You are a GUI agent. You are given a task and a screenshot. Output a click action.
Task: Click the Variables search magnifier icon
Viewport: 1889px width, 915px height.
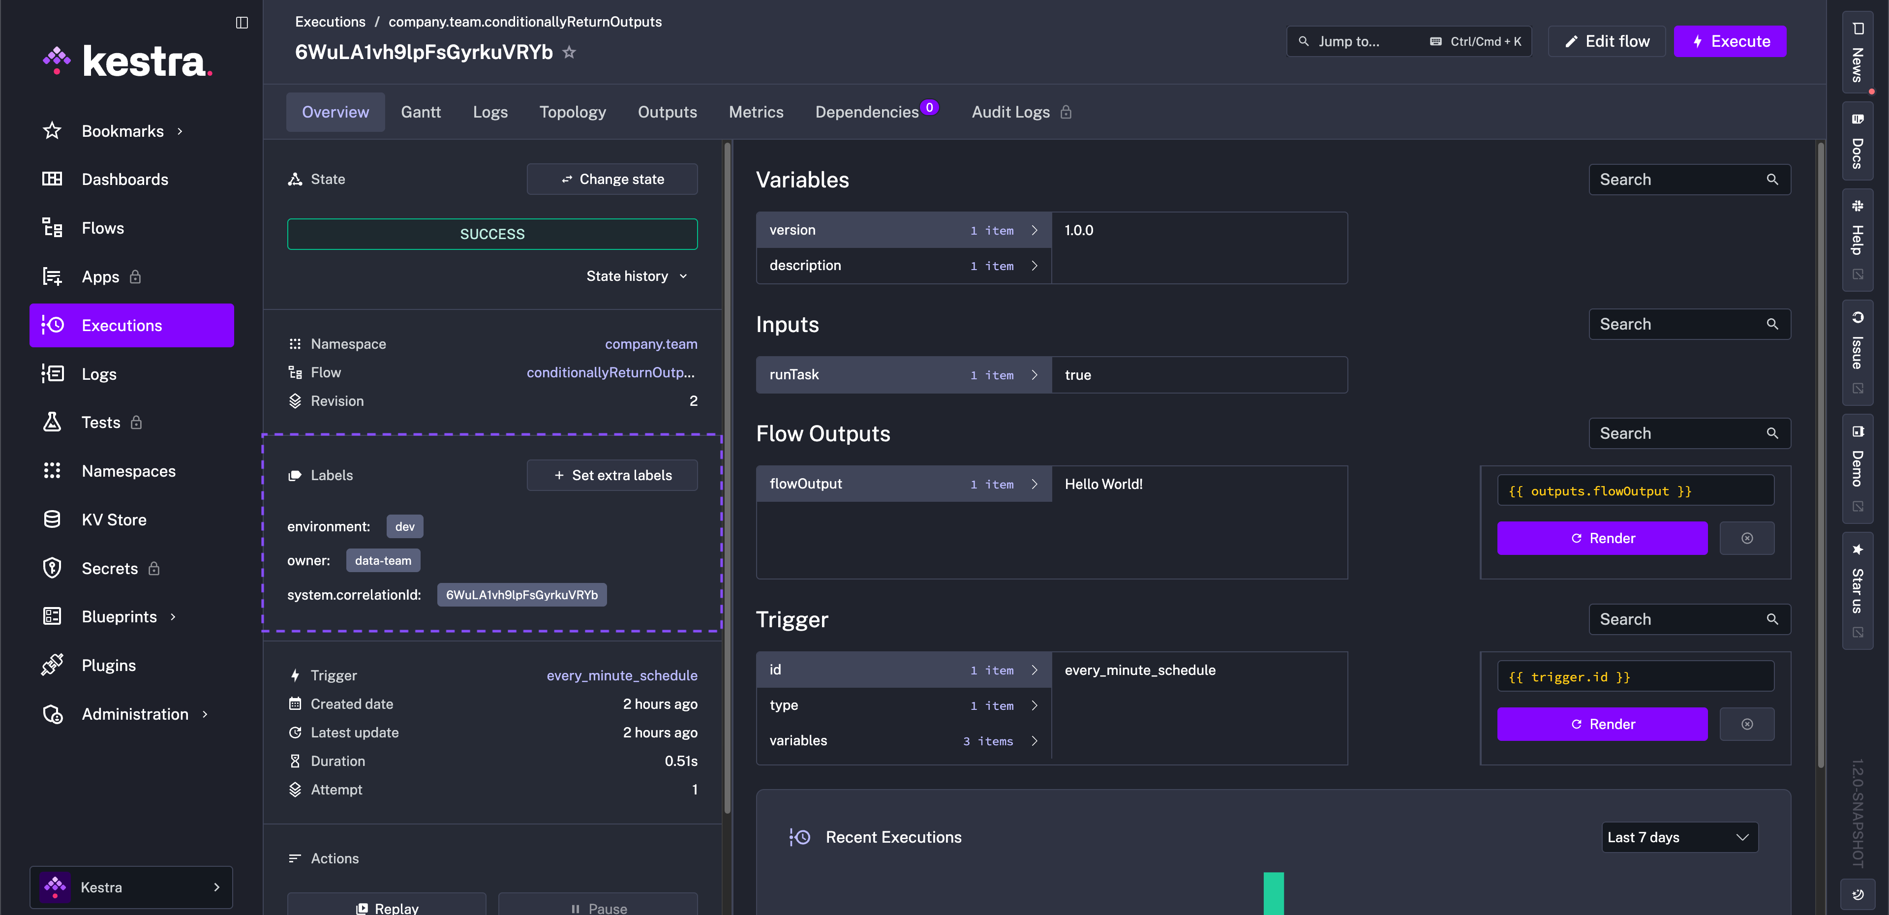[1771, 180]
